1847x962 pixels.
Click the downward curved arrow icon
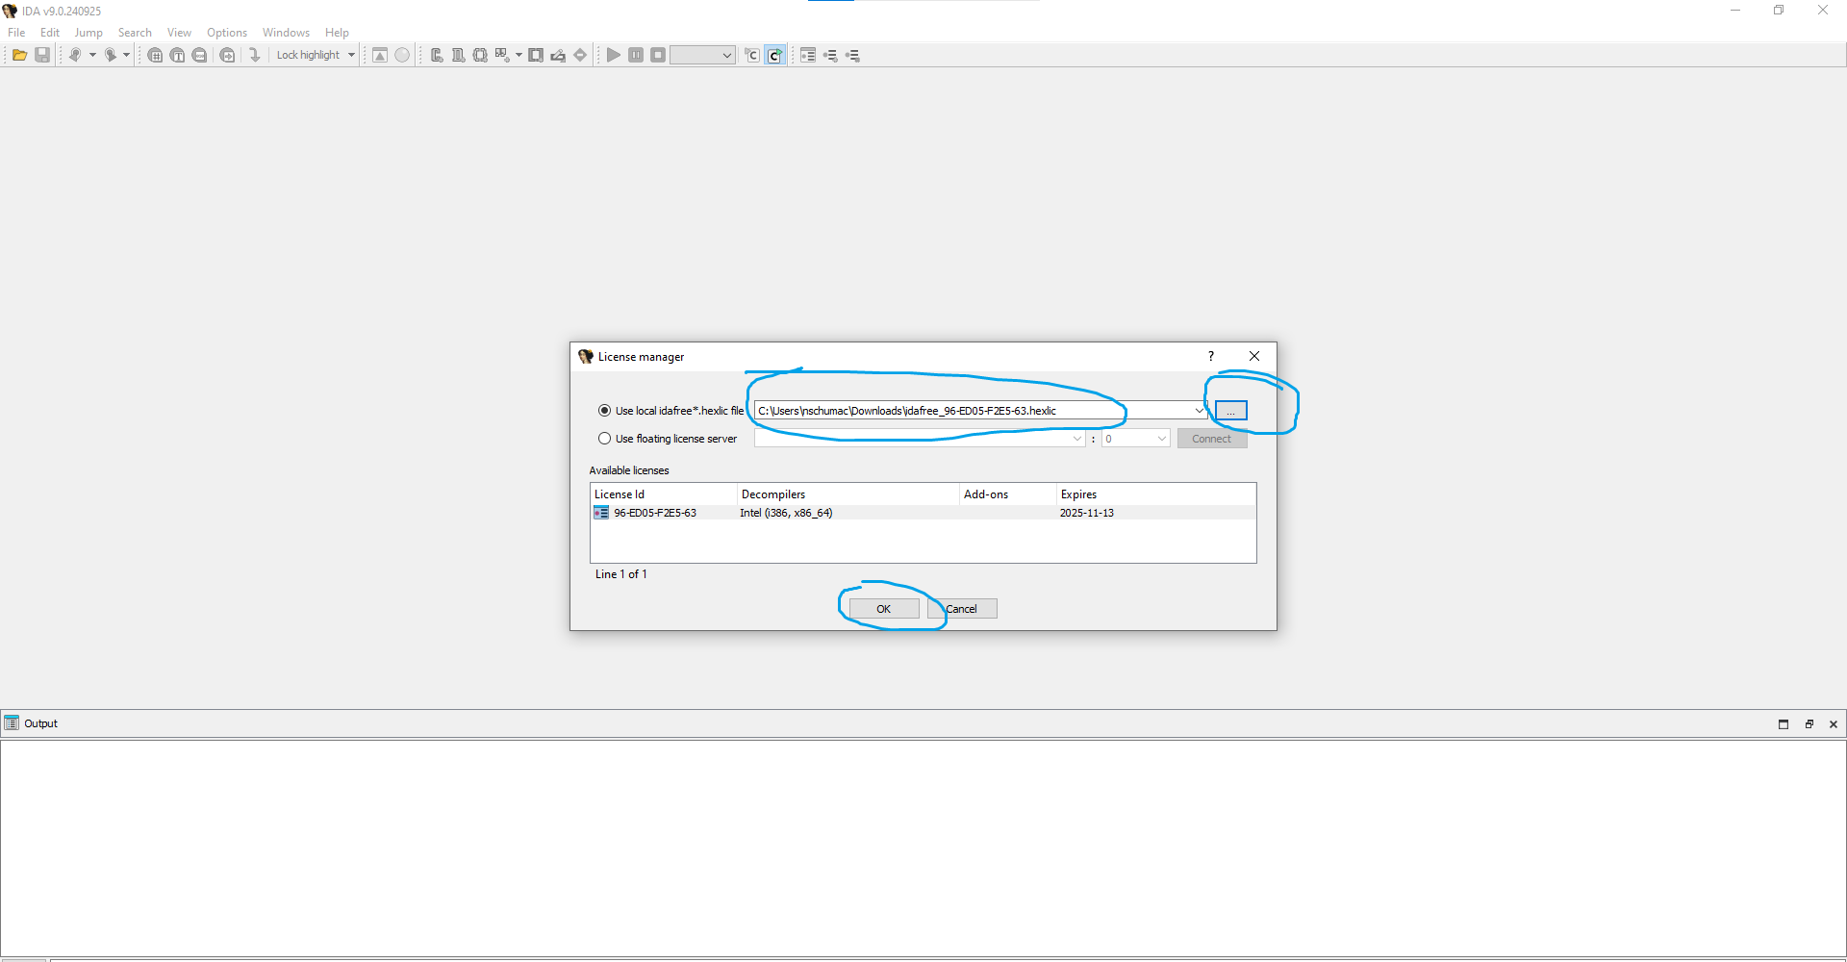coord(254,55)
